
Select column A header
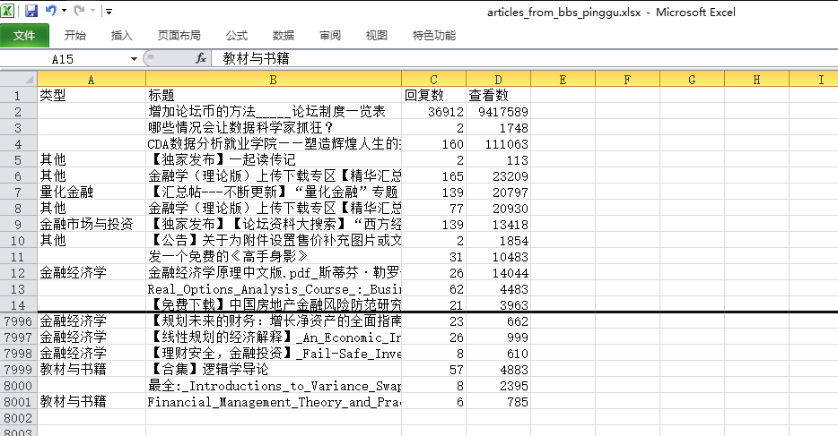(91, 80)
